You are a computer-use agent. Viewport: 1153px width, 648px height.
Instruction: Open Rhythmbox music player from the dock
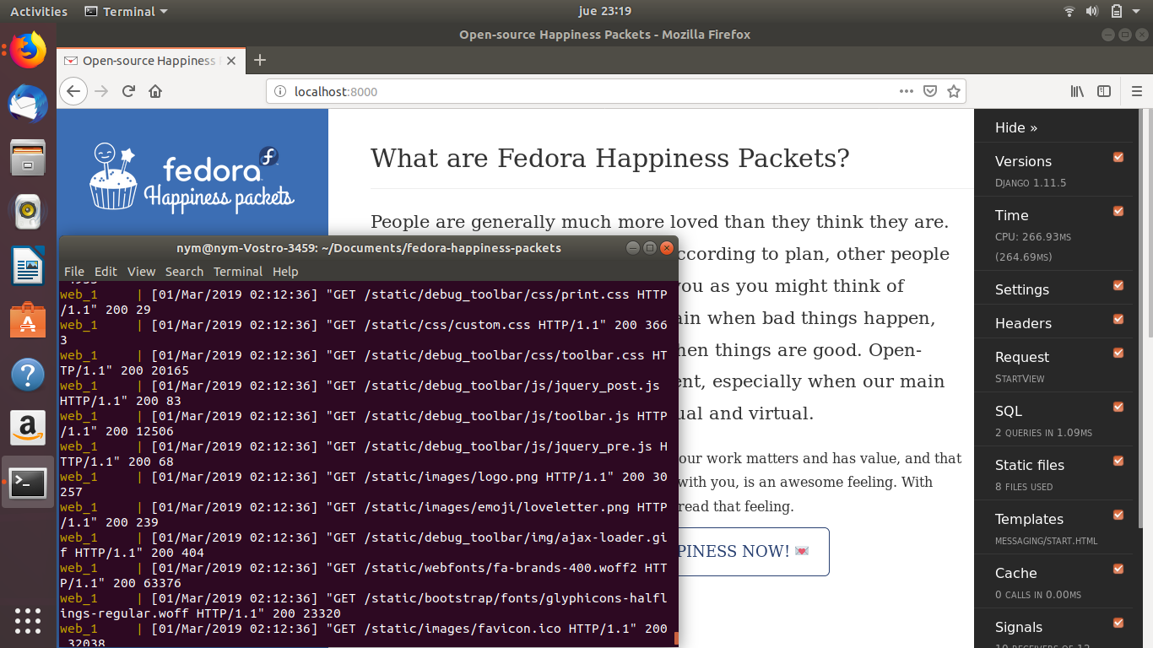28,211
